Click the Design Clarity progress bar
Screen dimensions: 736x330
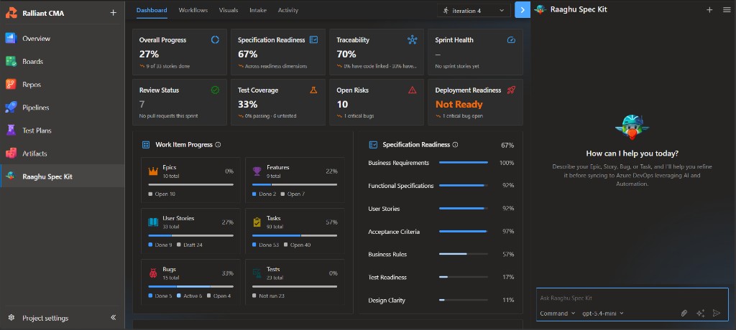[x=464, y=300]
